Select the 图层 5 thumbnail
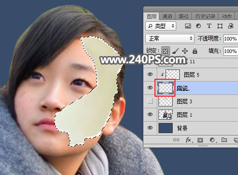This screenshot has width=238, height=175. click(173, 74)
